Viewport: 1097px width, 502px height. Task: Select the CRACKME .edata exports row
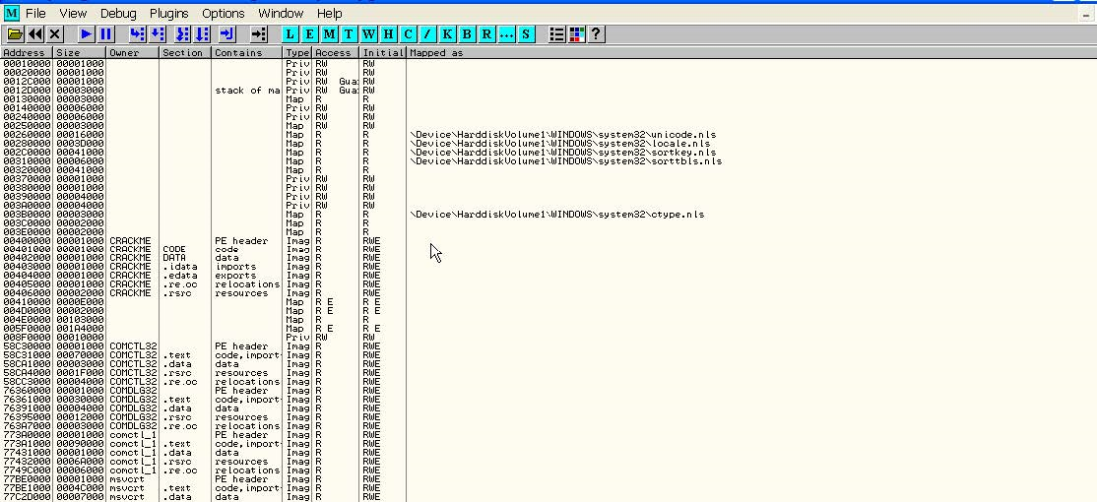click(x=548, y=276)
